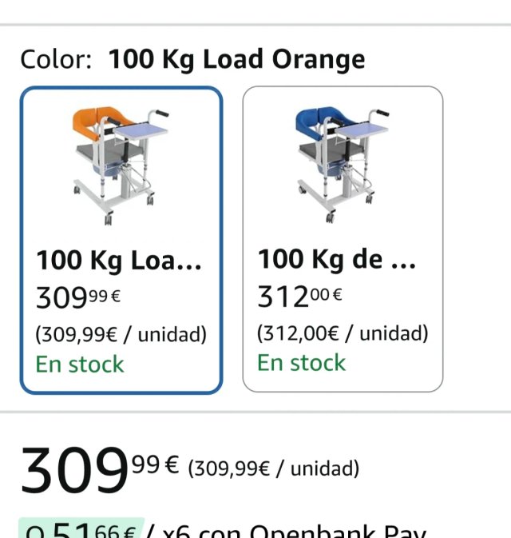The width and height of the screenshot is (511, 538).
Task: Select the orange 100 Kg Load variant card
Action: tap(121, 240)
